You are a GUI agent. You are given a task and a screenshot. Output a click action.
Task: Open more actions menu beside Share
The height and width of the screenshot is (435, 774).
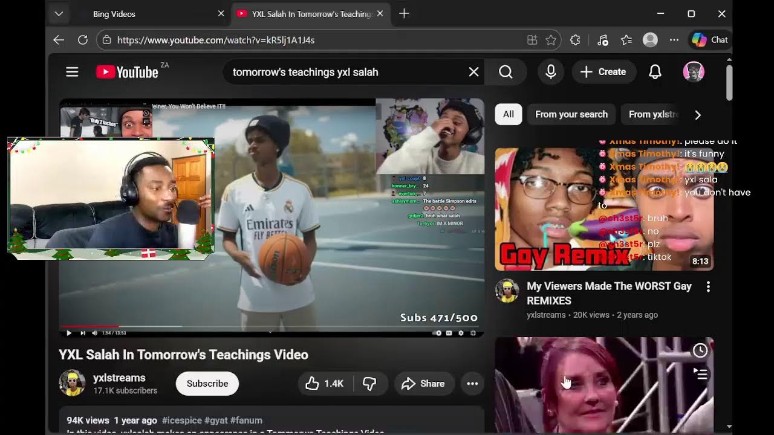(472, 384)
